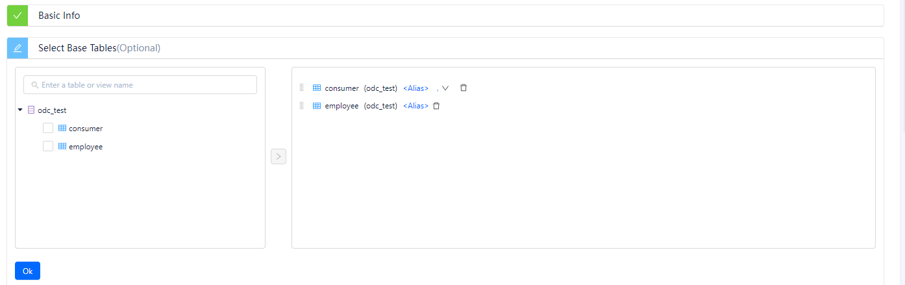Open the Basic Info section header
Screen dimensions: 905x285
(x=59, y=16)
